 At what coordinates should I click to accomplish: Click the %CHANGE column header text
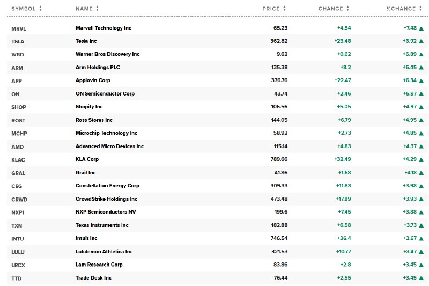401,9
